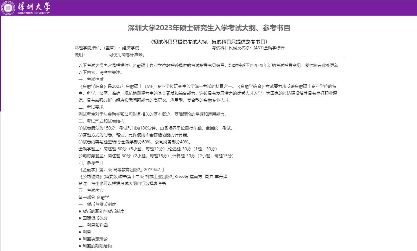Click paragraph beginning 以下考试大纲内容是根据往年金融硕士
417x251 pixels.
coord(208,69)
